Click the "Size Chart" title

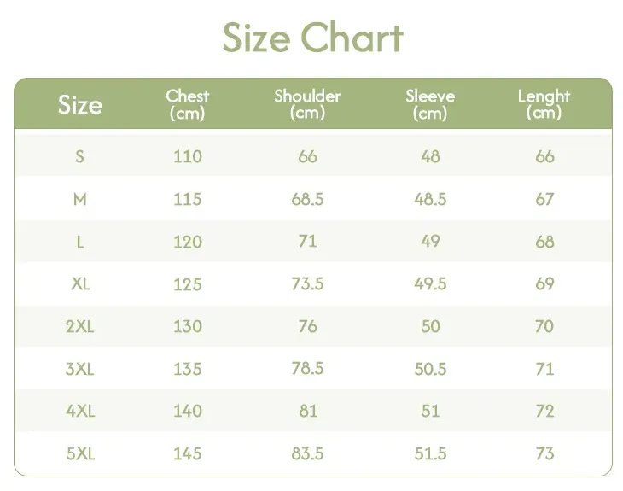pos(312,39)
